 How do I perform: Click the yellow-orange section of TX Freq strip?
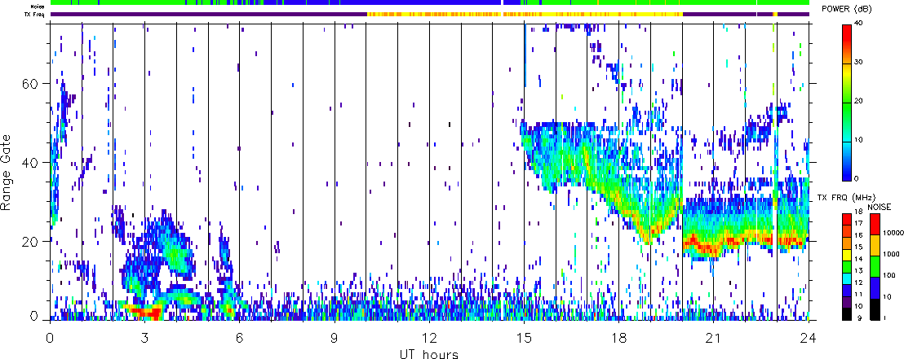pos(525,14)
